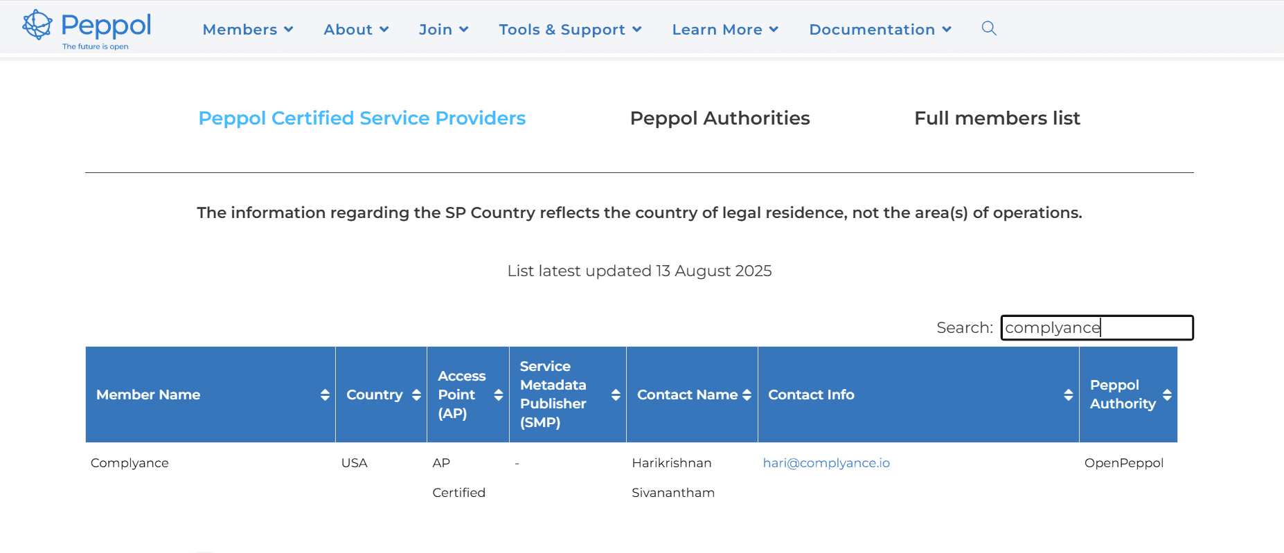Screen dimensions: 1284x553
Task: Sort by Contact Info column arrows
Action: coord(1068,395)
